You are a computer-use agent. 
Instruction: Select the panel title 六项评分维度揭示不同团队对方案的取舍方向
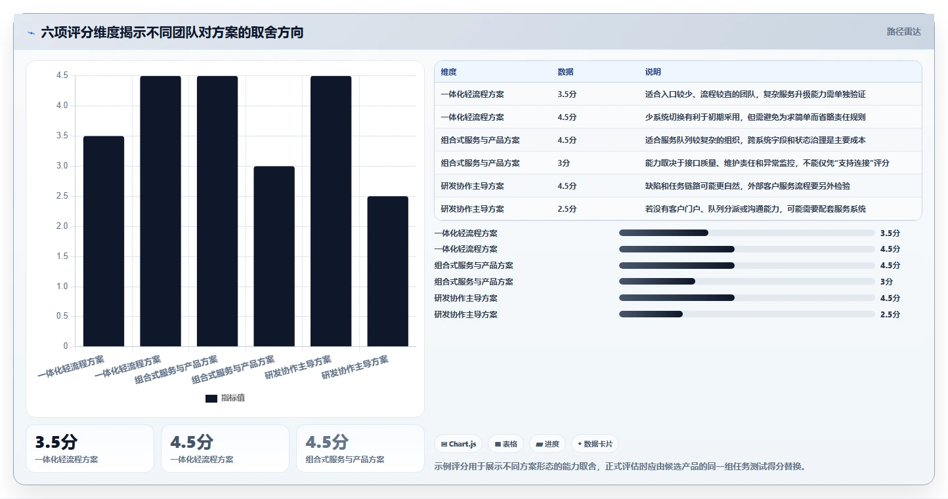pyautogui.click(x=172, y=32)
